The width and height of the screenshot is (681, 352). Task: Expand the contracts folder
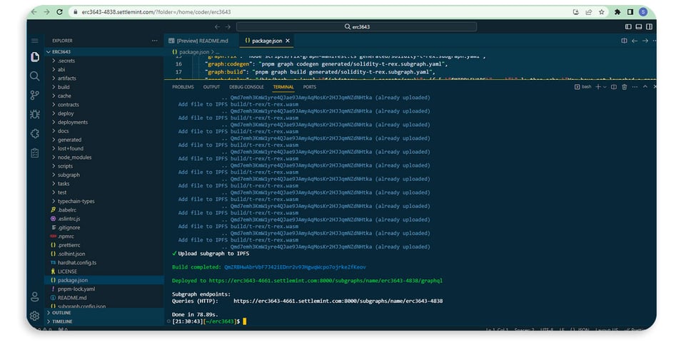[104, 105]
